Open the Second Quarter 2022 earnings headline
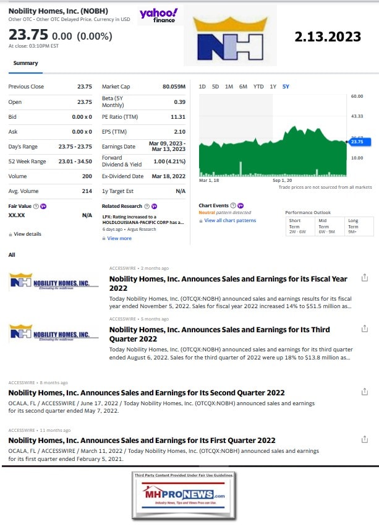The height and width of the screenshot is (529, 379). click(147, 393)
